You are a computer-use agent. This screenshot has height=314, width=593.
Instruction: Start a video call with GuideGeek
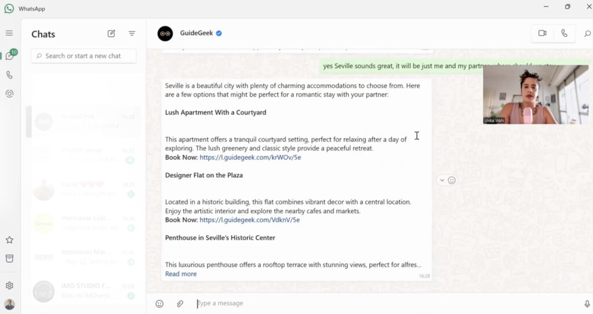point(542,34)
